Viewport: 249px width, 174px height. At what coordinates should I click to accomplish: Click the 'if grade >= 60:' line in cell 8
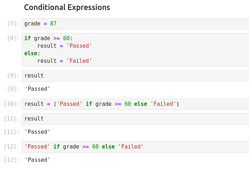click(x=48, y=38)
